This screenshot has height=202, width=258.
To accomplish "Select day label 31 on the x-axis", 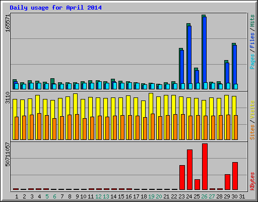I will coord(242,196).
